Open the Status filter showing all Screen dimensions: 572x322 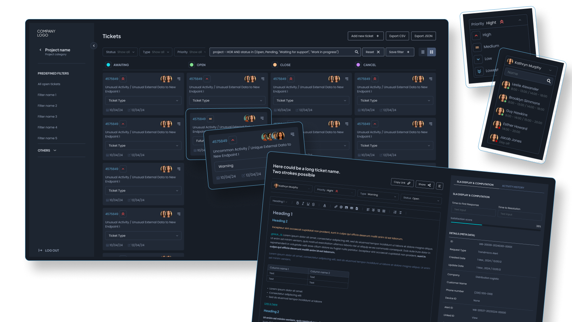(120, 52)
